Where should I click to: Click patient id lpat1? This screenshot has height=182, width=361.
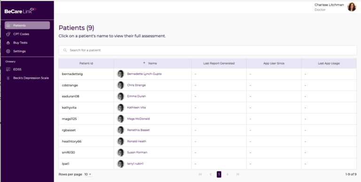[66, 164]
